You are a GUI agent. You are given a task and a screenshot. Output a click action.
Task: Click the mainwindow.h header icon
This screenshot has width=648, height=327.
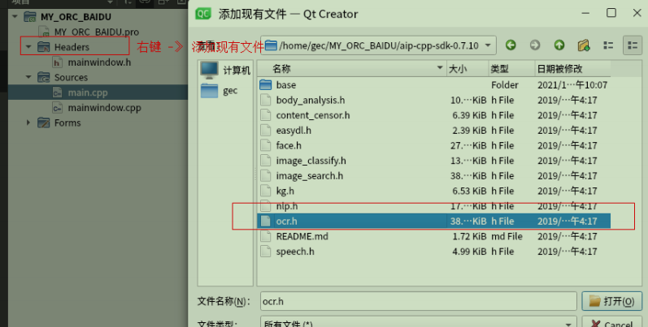[x=58, y=62]
